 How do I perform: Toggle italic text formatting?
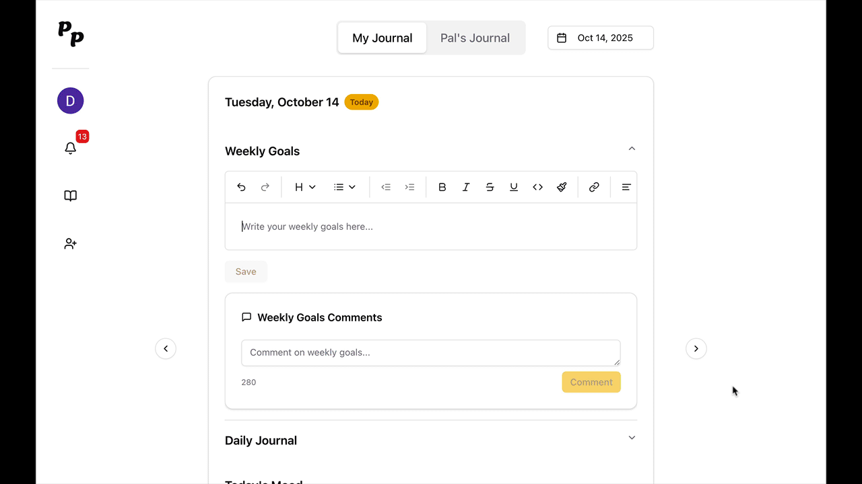pos(466,188)
